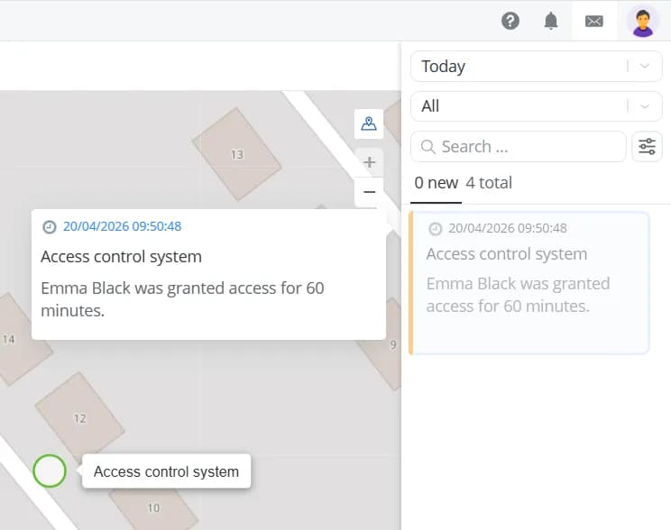Switch to the 4 total tab
The width and height of the screenshot is (671, 530).
pos(489,183)
